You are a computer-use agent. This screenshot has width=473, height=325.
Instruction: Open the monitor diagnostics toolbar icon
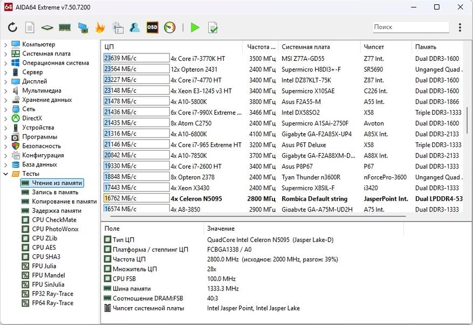(x=83, y=27)
